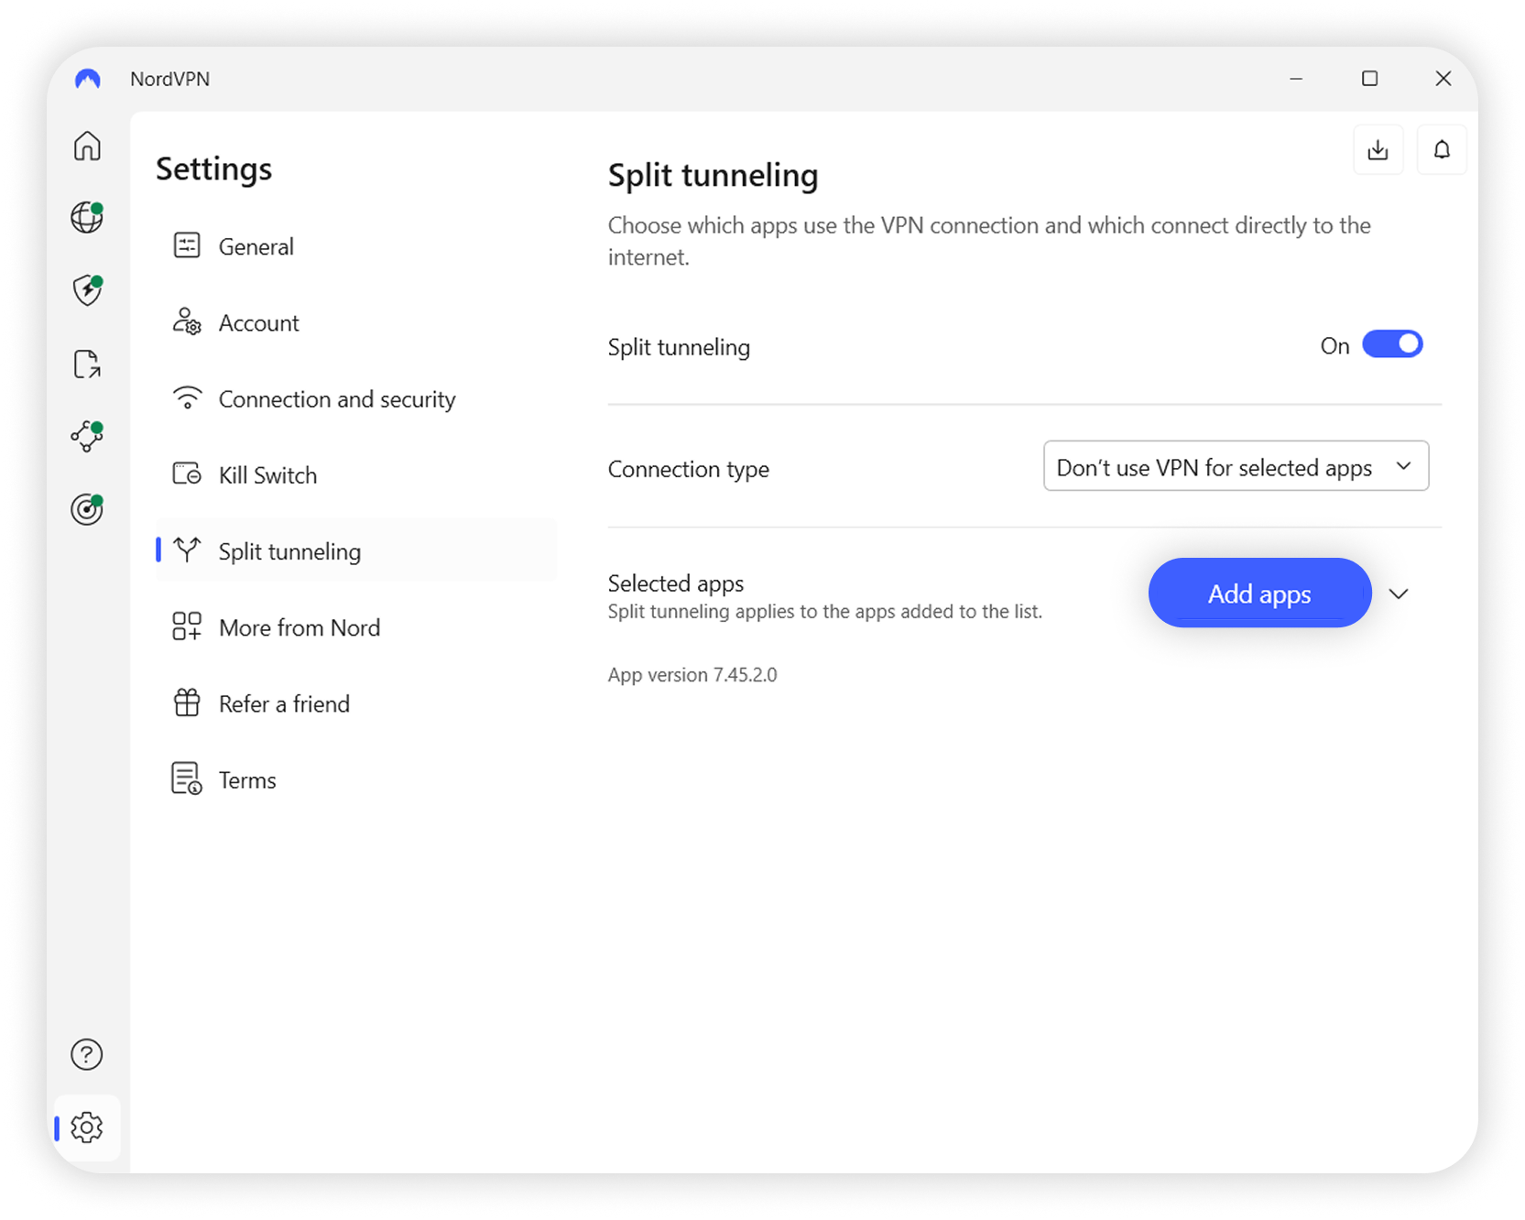The image size is (1525, 1220).
Task: View the Terms section
Action: tap(246, 779)
